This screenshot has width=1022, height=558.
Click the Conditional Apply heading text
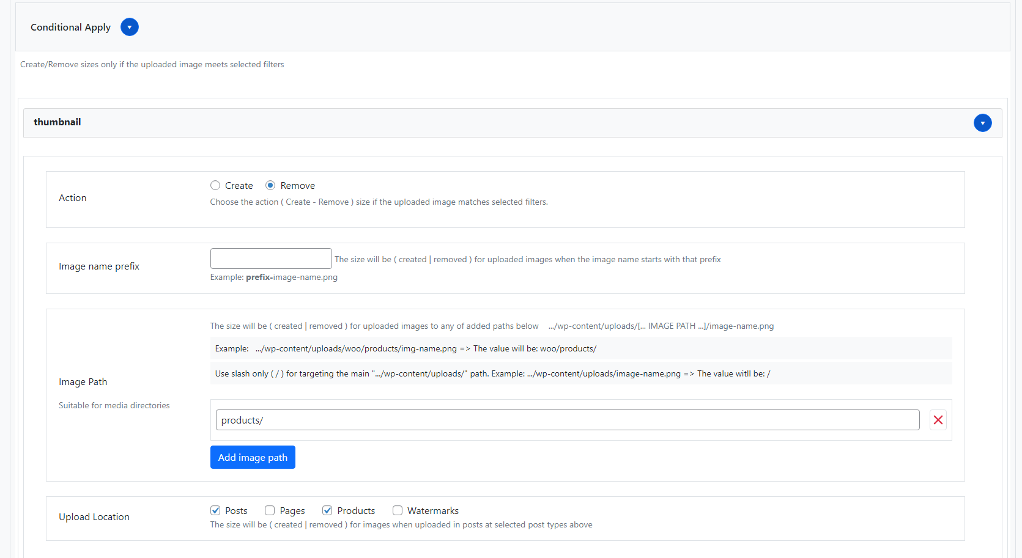[70, 28]
